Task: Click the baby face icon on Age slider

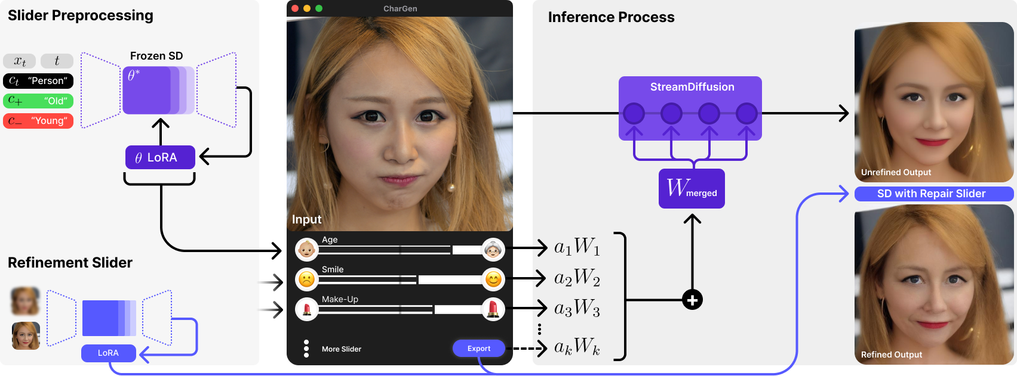Action: coord(306,250)
